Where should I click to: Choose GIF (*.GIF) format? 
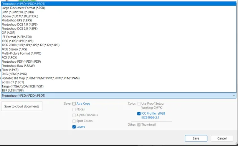tap(119, 32)
